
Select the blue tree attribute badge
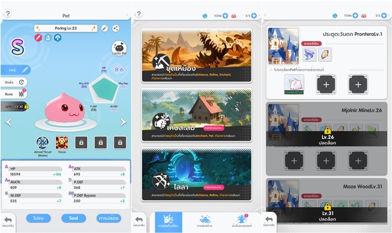[x=58, y=38]
